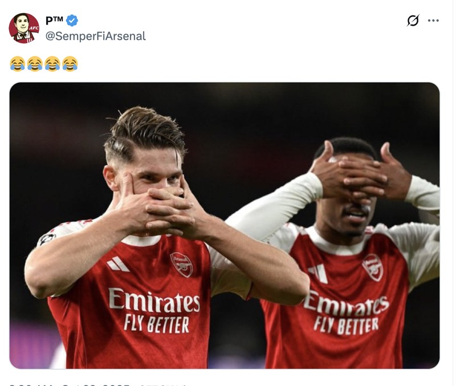Click the Arsenal crest on the left player's shirt
Viewport: 456px width, 386px height.
coord(182,263)
